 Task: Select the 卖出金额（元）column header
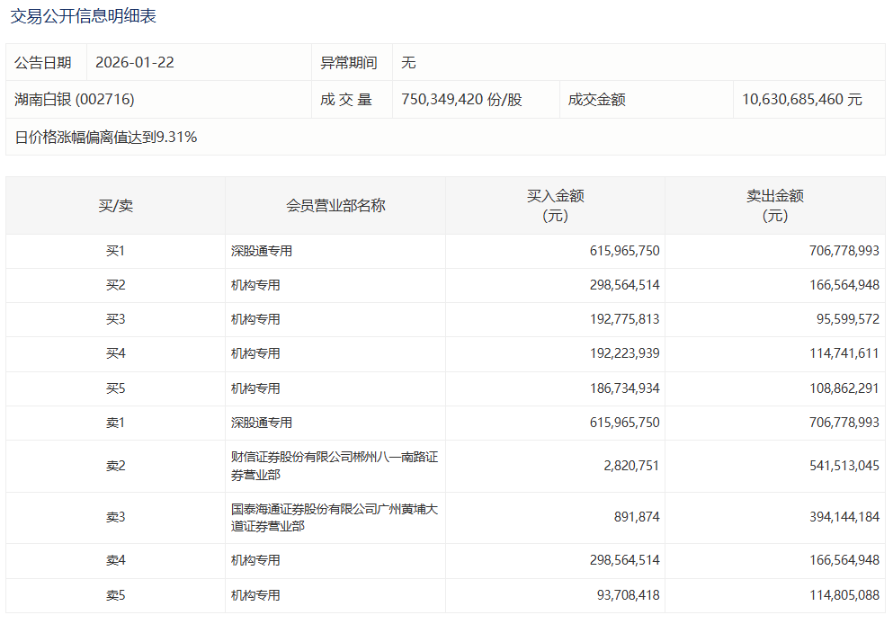775,205
